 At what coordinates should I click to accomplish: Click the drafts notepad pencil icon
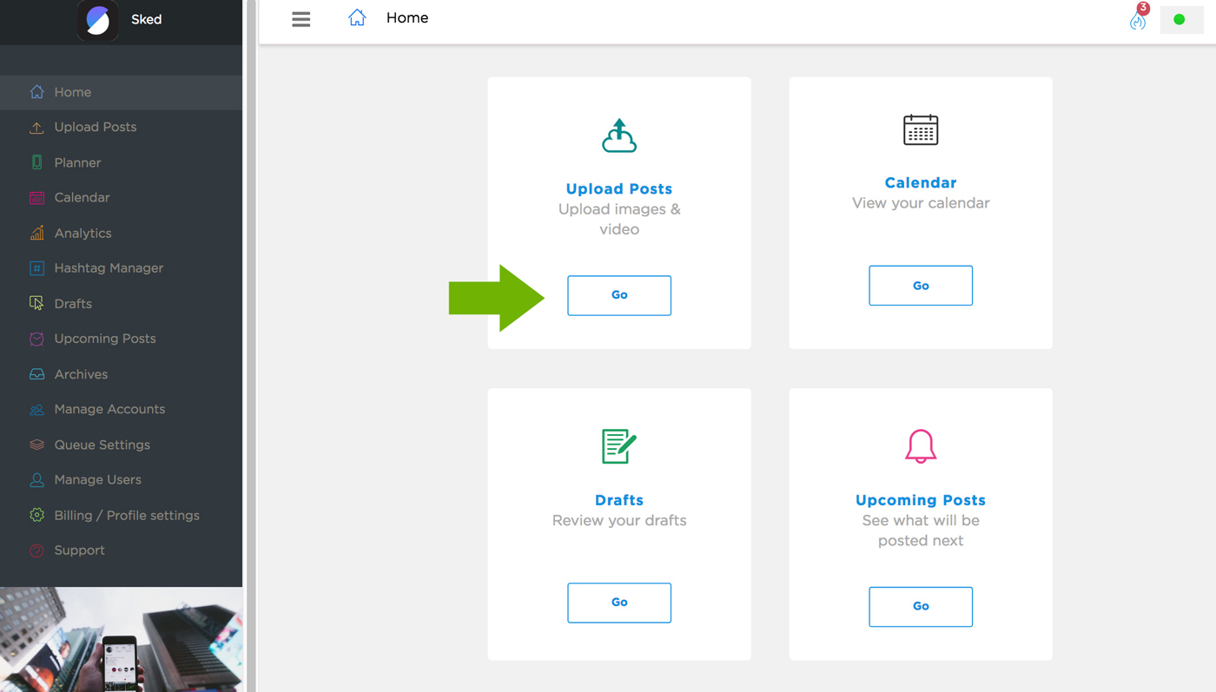(619, 446)
